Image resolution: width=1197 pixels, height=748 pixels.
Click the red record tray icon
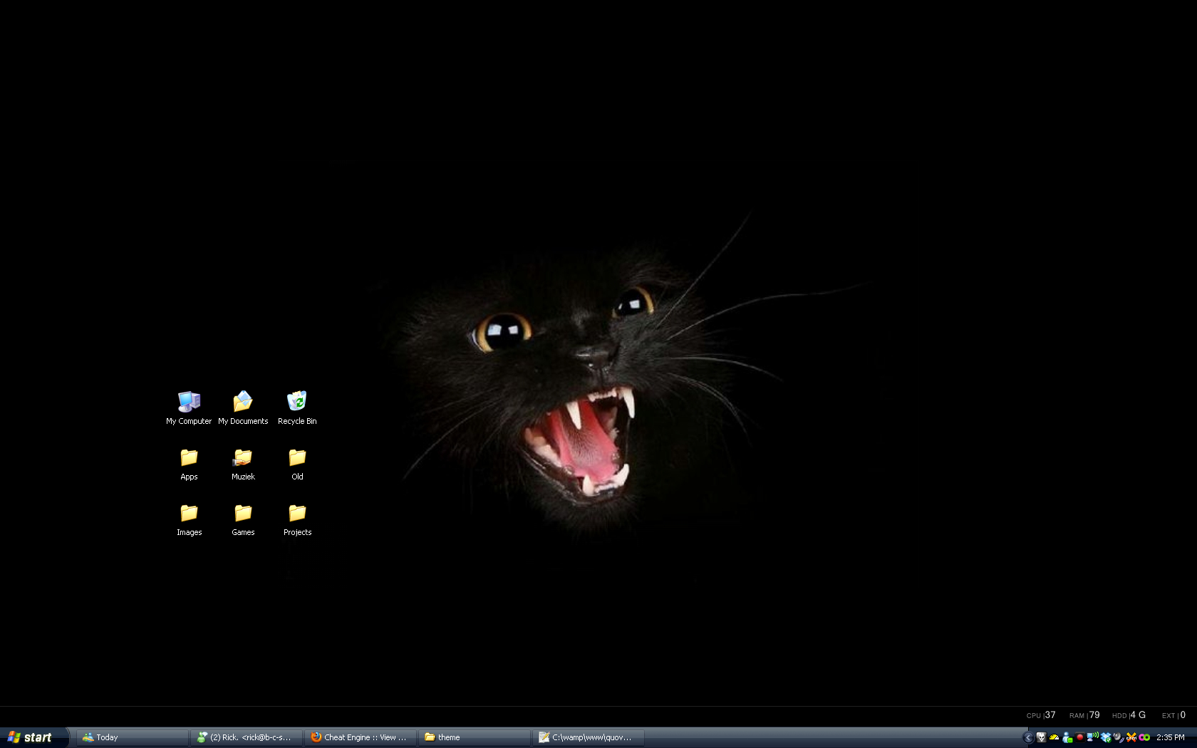pyautogui.click(x=1080, y=737)
